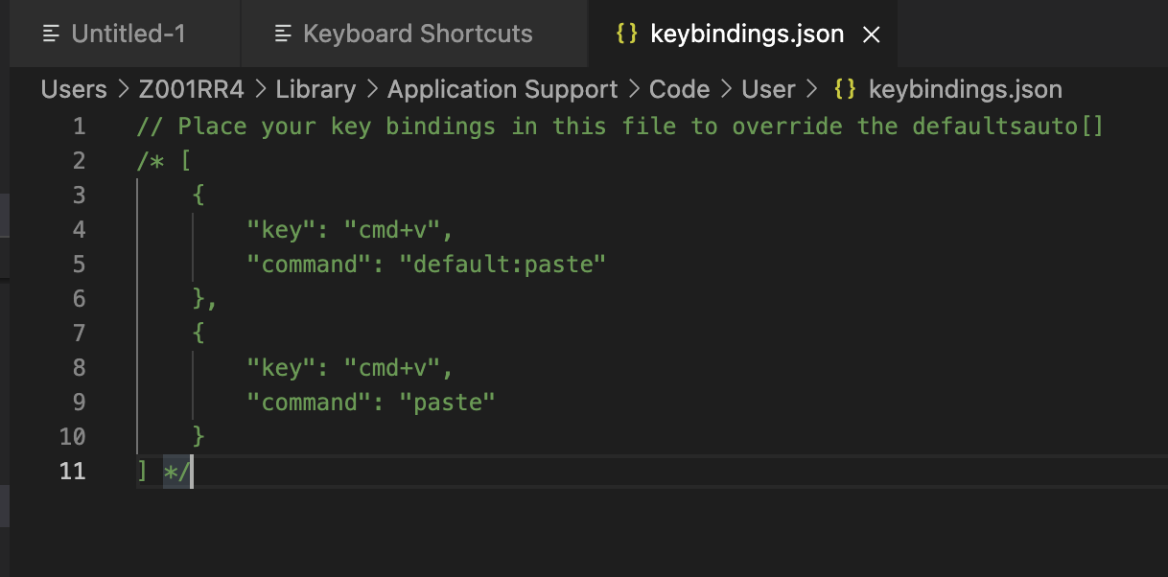The height and width of the screenshot is (577, 1168).
Task: Close the keybindings.json tab
Action: tap(870, 34)
